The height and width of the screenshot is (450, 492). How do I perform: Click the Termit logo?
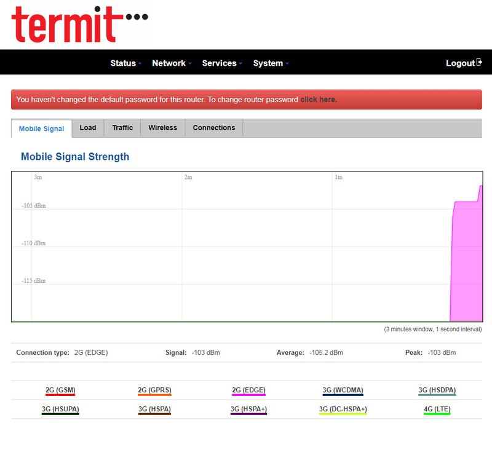79,25
